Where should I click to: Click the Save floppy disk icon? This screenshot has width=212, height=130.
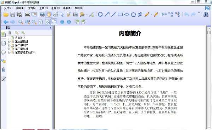pos(13,14)
